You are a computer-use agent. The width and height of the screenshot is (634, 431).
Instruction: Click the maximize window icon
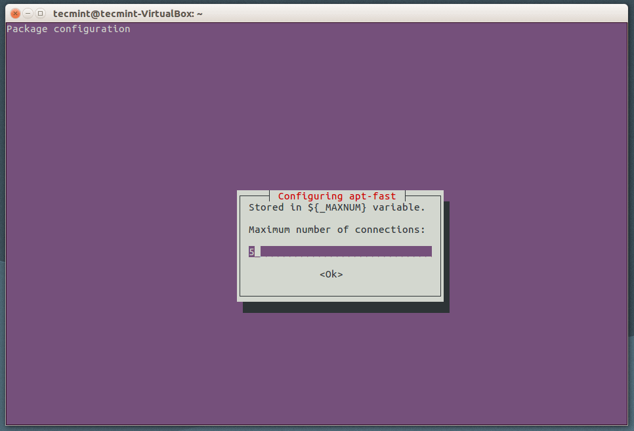(x=41, y=12)
